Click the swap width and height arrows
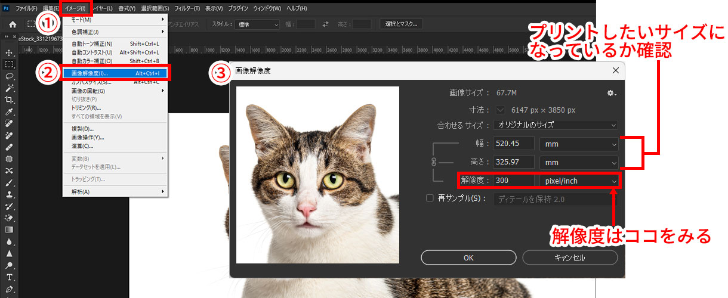The image size is (728, 298). [x=325, y=24]
